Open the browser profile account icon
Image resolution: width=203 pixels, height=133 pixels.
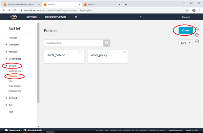[194, 10]
